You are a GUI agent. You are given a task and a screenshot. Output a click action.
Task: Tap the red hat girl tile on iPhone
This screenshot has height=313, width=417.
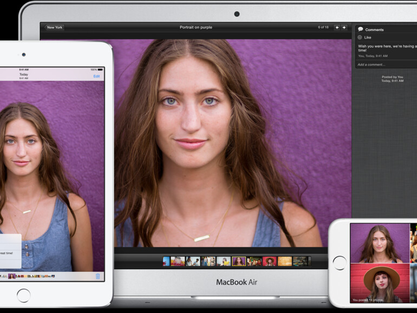pyautogui.click(x=380, y=283)
